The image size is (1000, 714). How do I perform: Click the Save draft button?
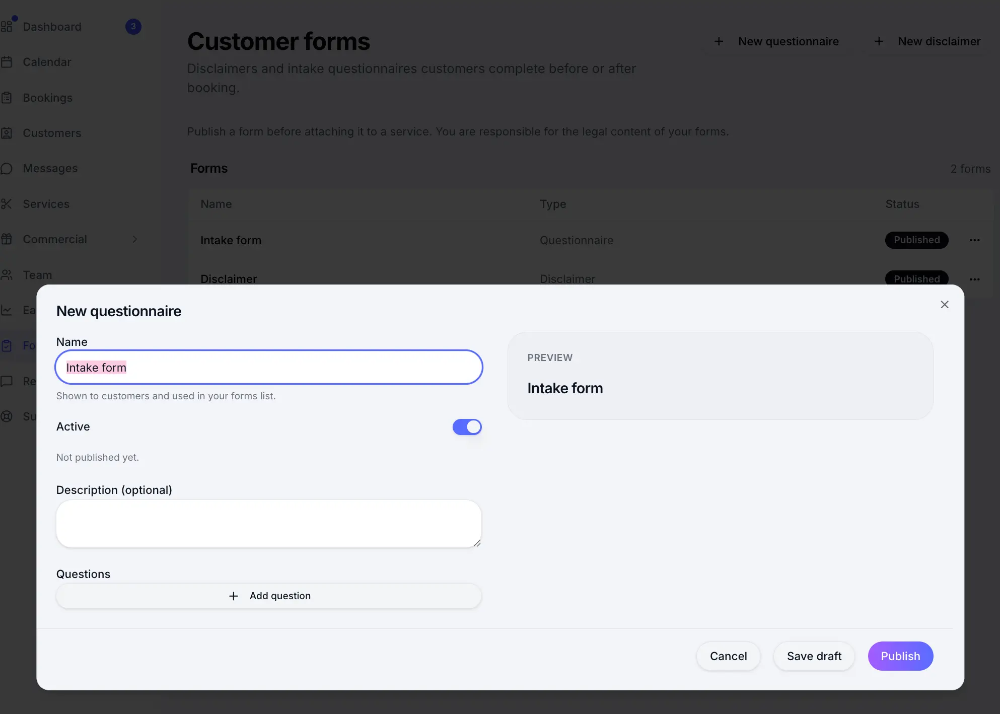(814, 656)
